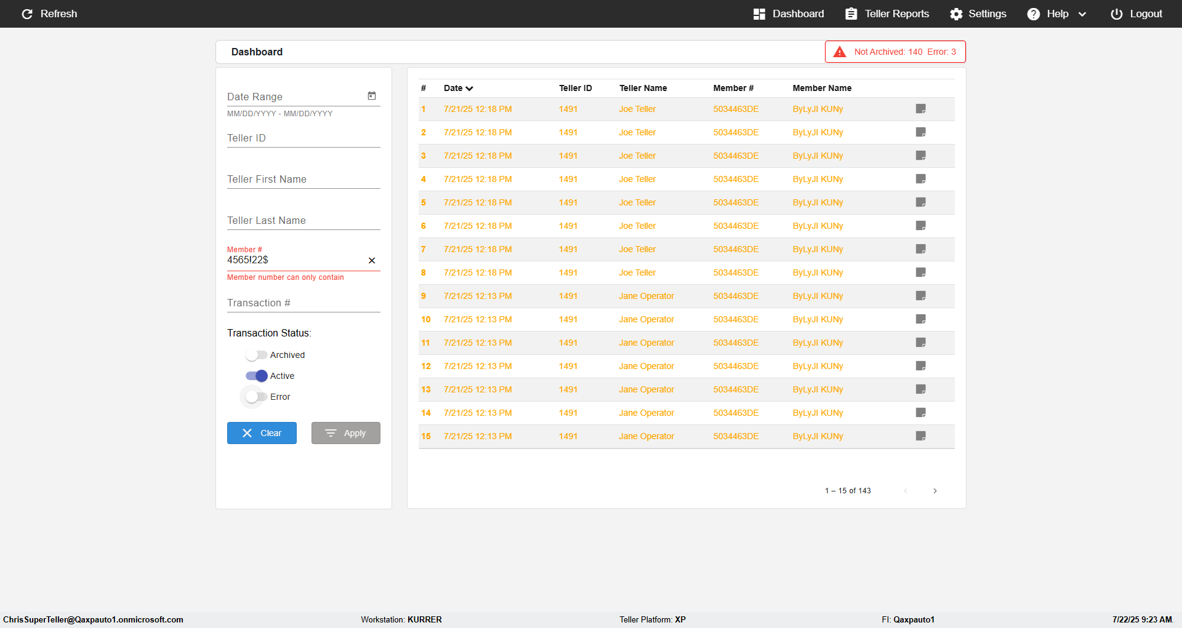Go to next page of results
This screenshot has height=628, width=1182.
pos(935,491)
